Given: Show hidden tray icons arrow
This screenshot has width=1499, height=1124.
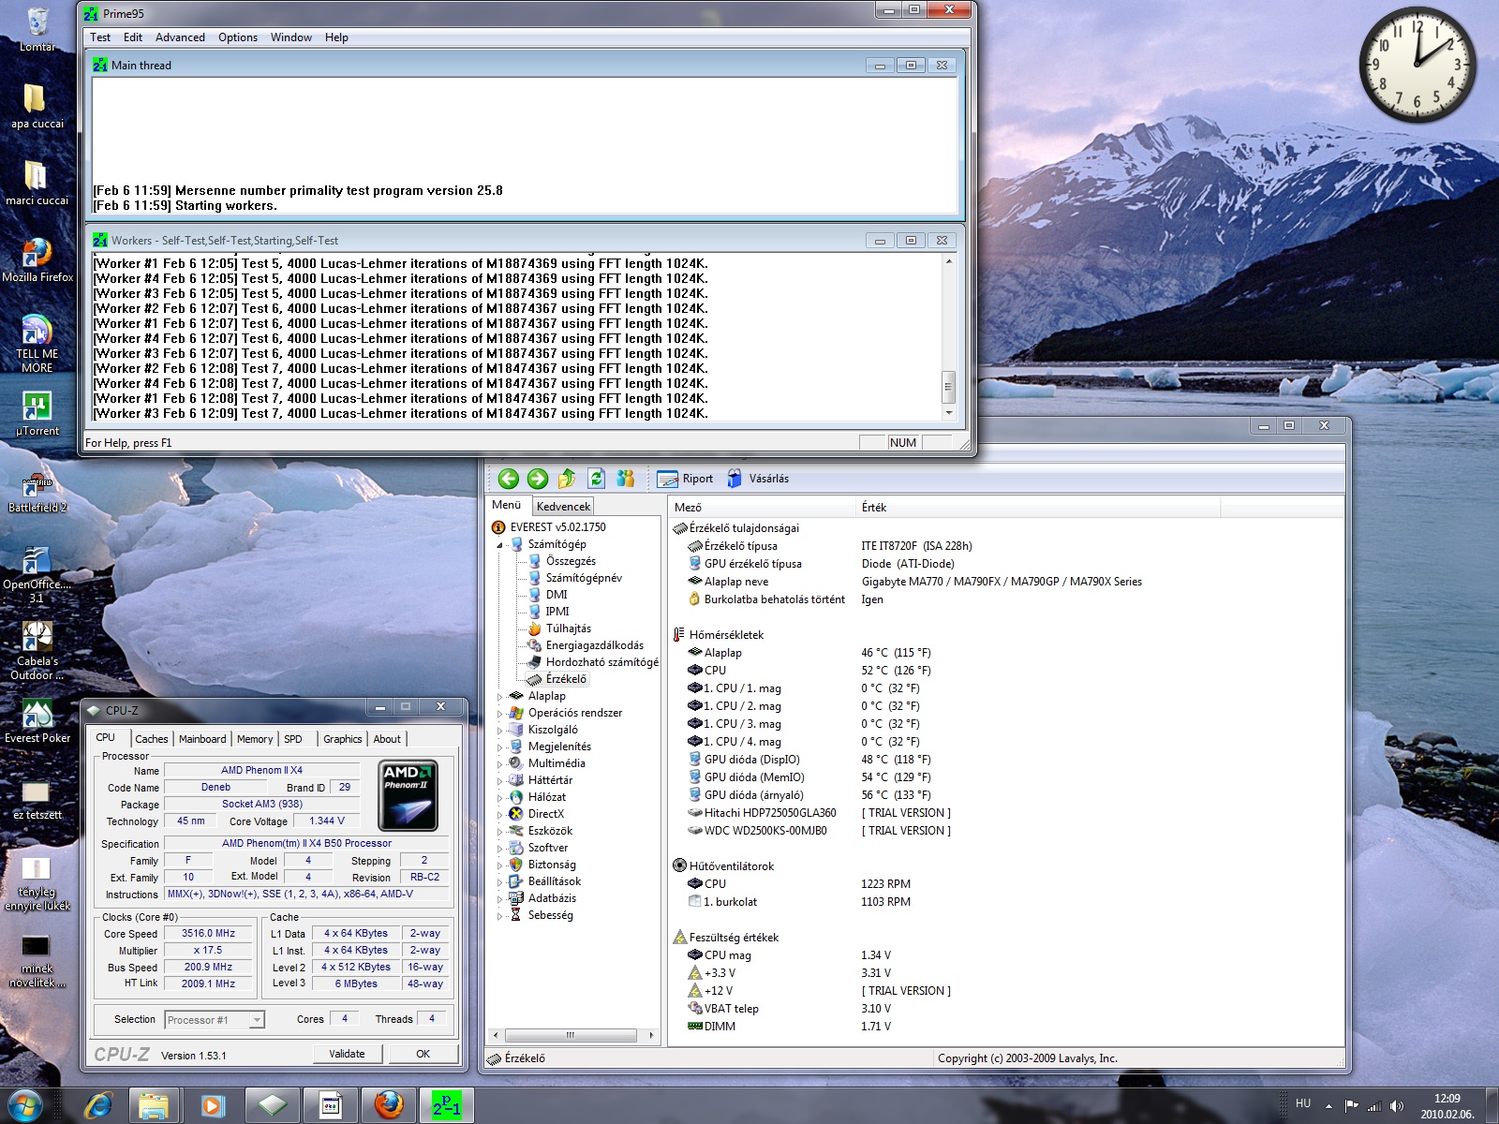Looking at the screenshot, I should (x=1328, y=1106).
